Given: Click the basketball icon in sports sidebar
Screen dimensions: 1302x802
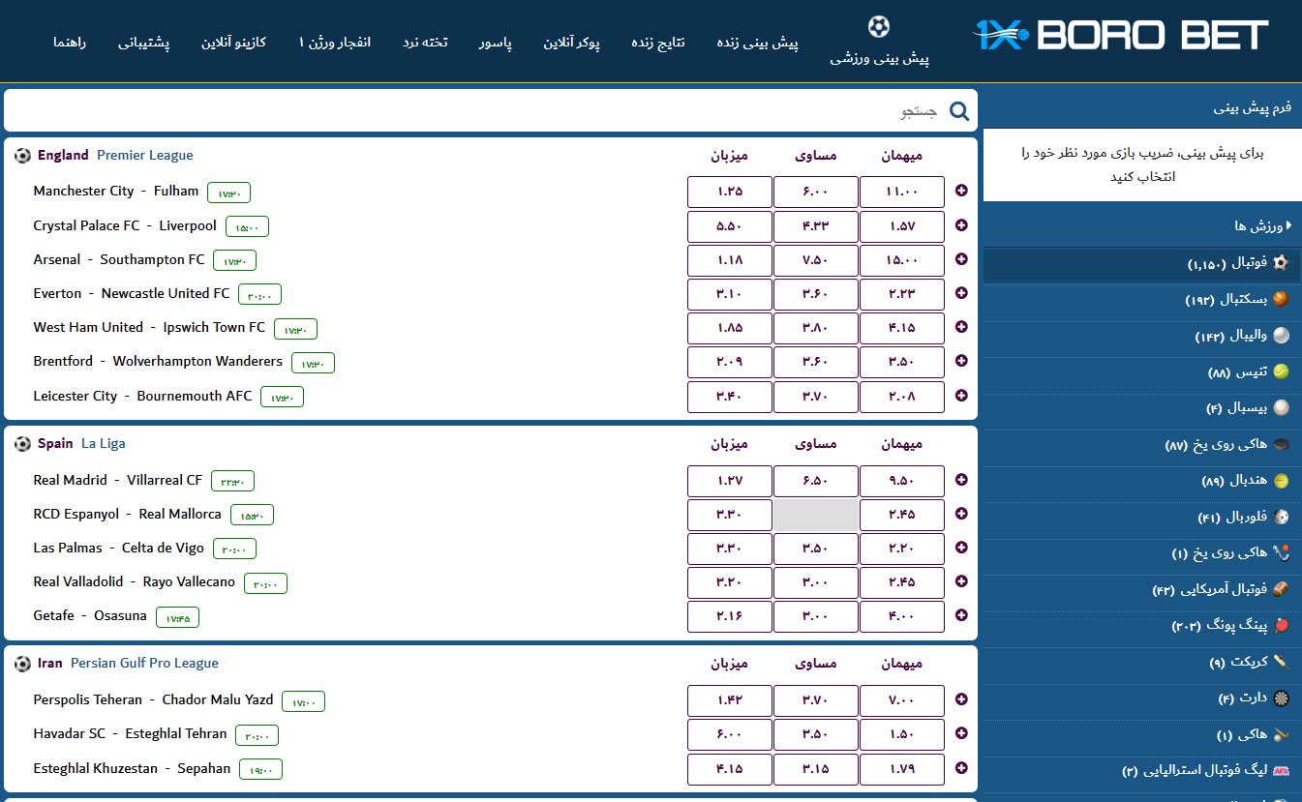Looking at the screenshot, I should (x=1281, y=299).
